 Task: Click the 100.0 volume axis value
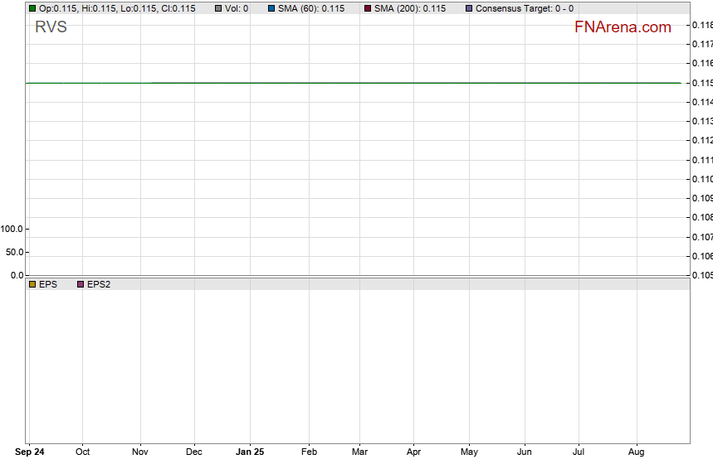(13, 229)
